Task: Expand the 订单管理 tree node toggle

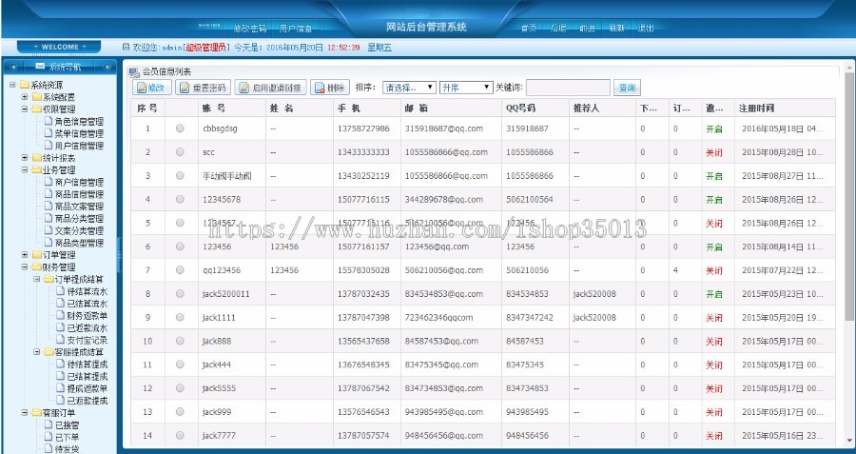Action: point(25,254)
